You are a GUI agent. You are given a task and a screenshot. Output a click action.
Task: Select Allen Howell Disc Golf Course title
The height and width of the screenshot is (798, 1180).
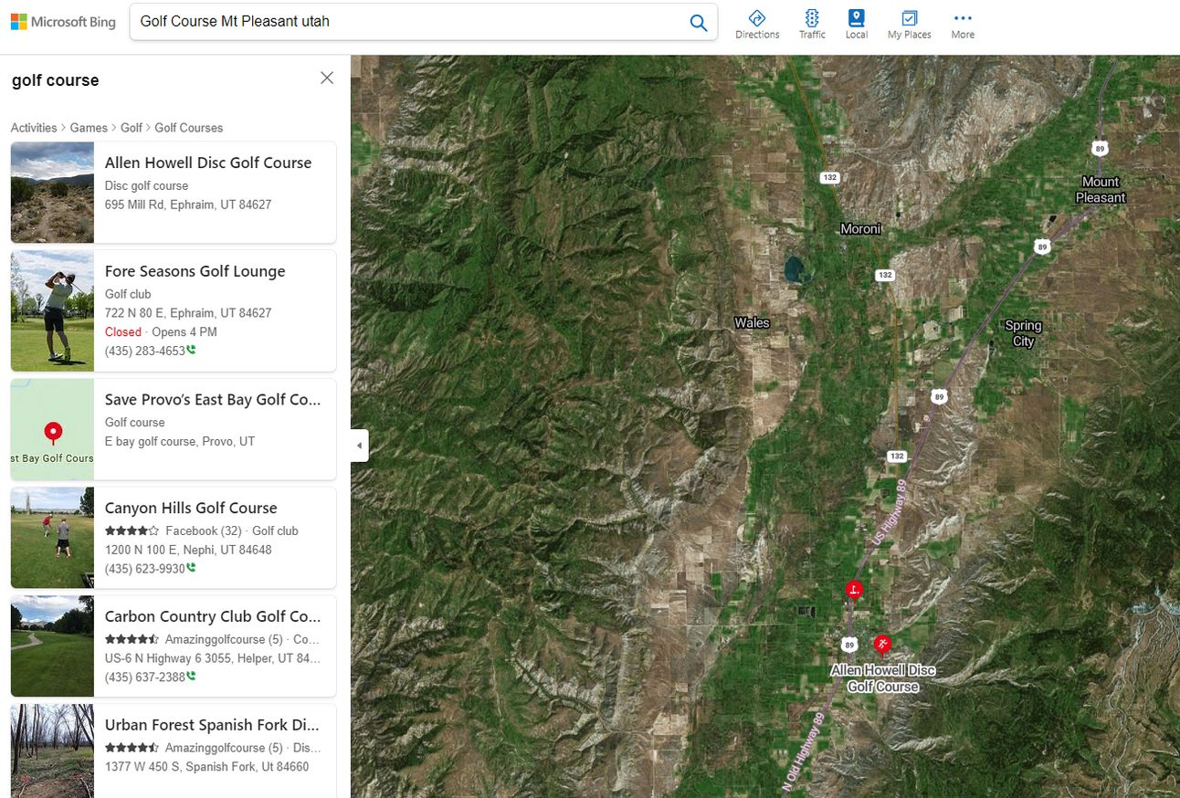point(208,163)
